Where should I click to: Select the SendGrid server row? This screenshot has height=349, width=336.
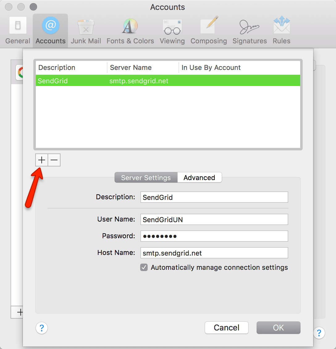point(124,81)
